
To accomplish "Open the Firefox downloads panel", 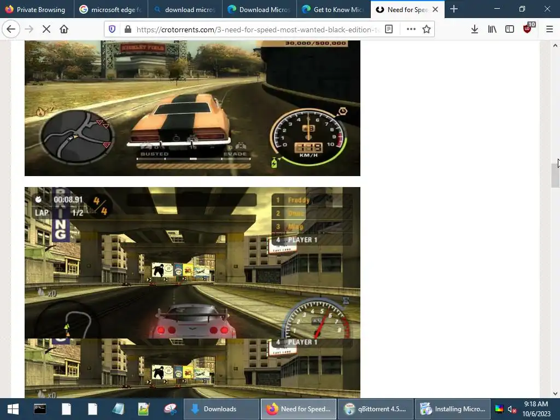I will click(x=475, y=30).
